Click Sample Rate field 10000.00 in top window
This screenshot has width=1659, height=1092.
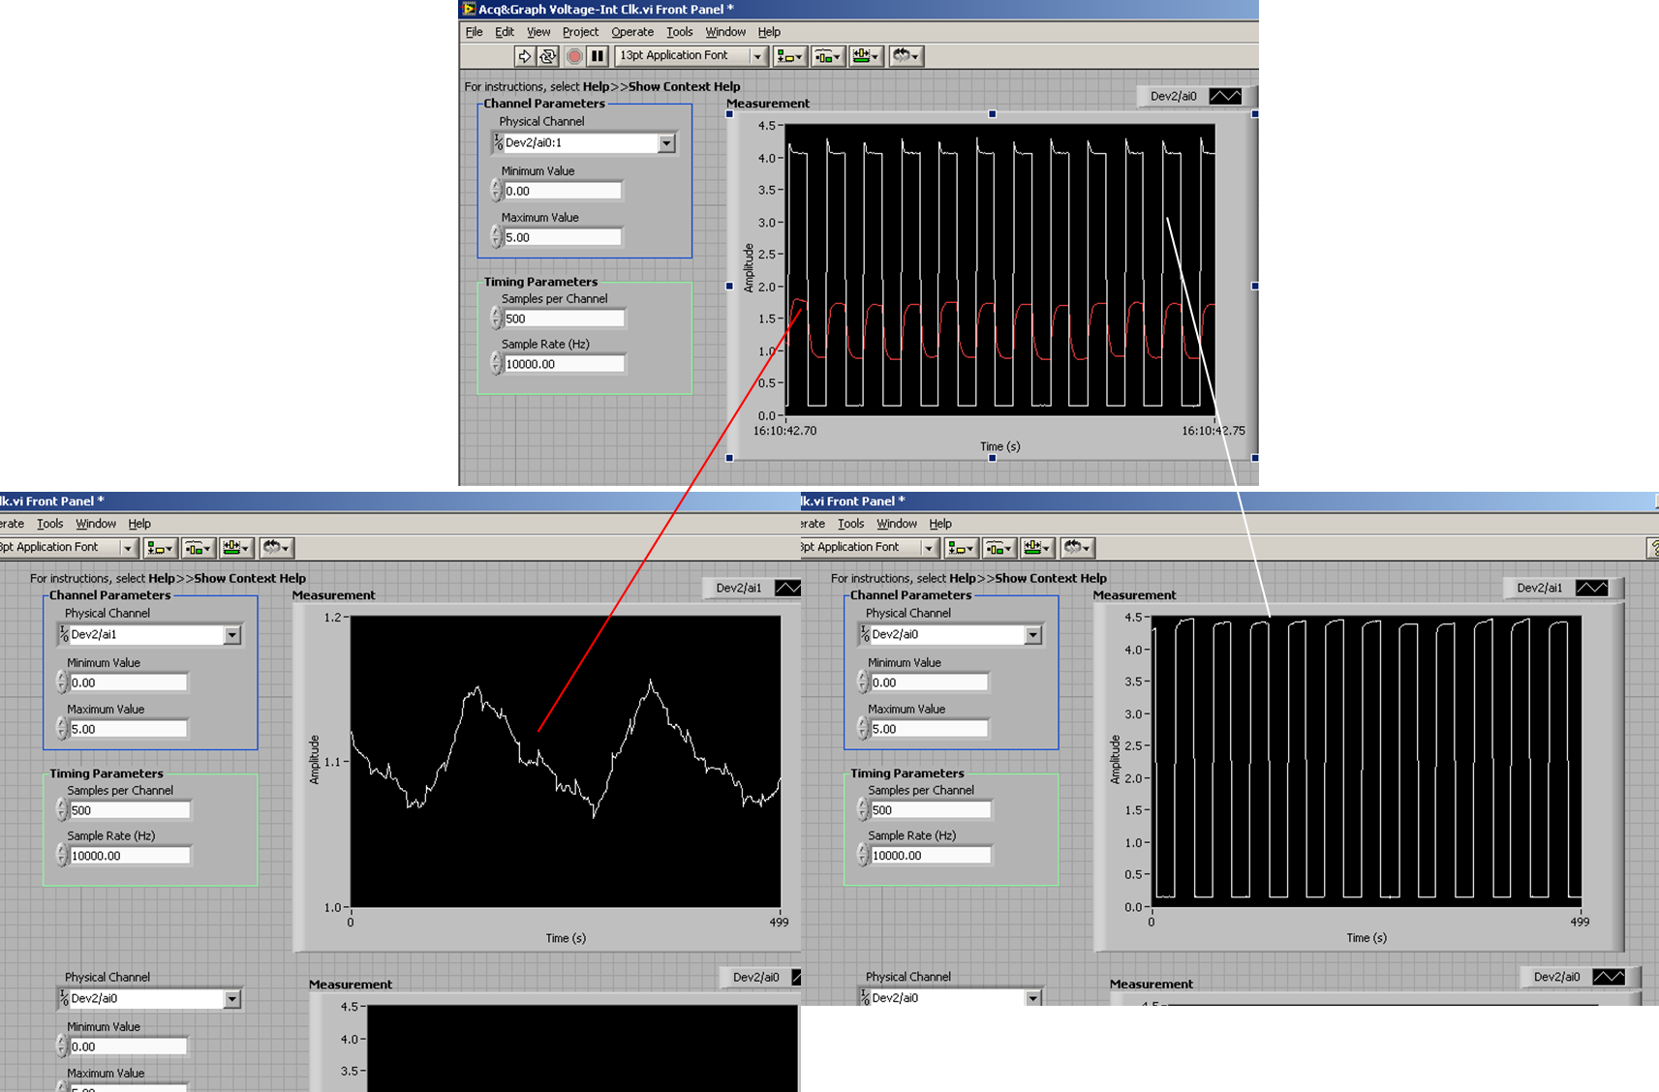(x=565, y=365)
